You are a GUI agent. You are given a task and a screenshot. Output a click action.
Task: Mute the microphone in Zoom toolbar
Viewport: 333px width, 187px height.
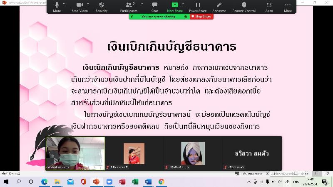[x=57, y=6]
